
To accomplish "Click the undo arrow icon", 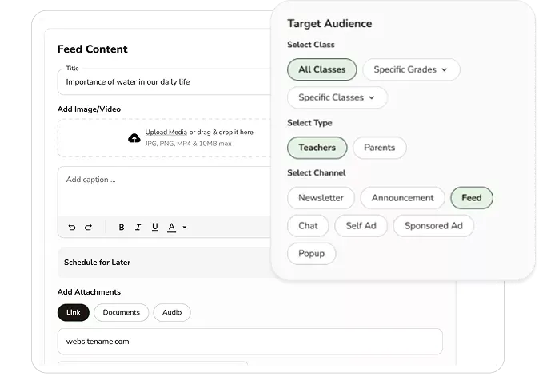I will pos(72,228).
